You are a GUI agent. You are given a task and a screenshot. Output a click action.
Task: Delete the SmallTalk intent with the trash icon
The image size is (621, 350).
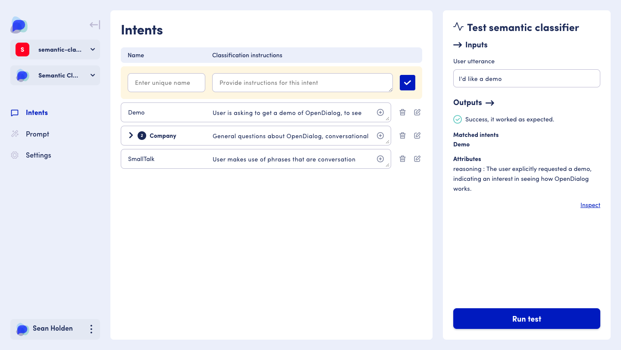pyautogui.click(x=402, y=158)
